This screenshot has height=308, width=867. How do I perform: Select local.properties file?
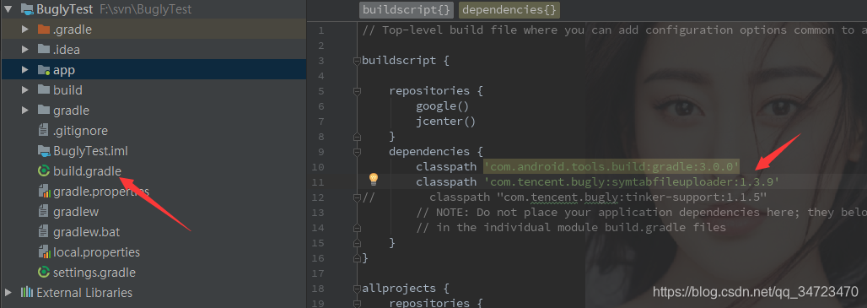coord(97,252)
